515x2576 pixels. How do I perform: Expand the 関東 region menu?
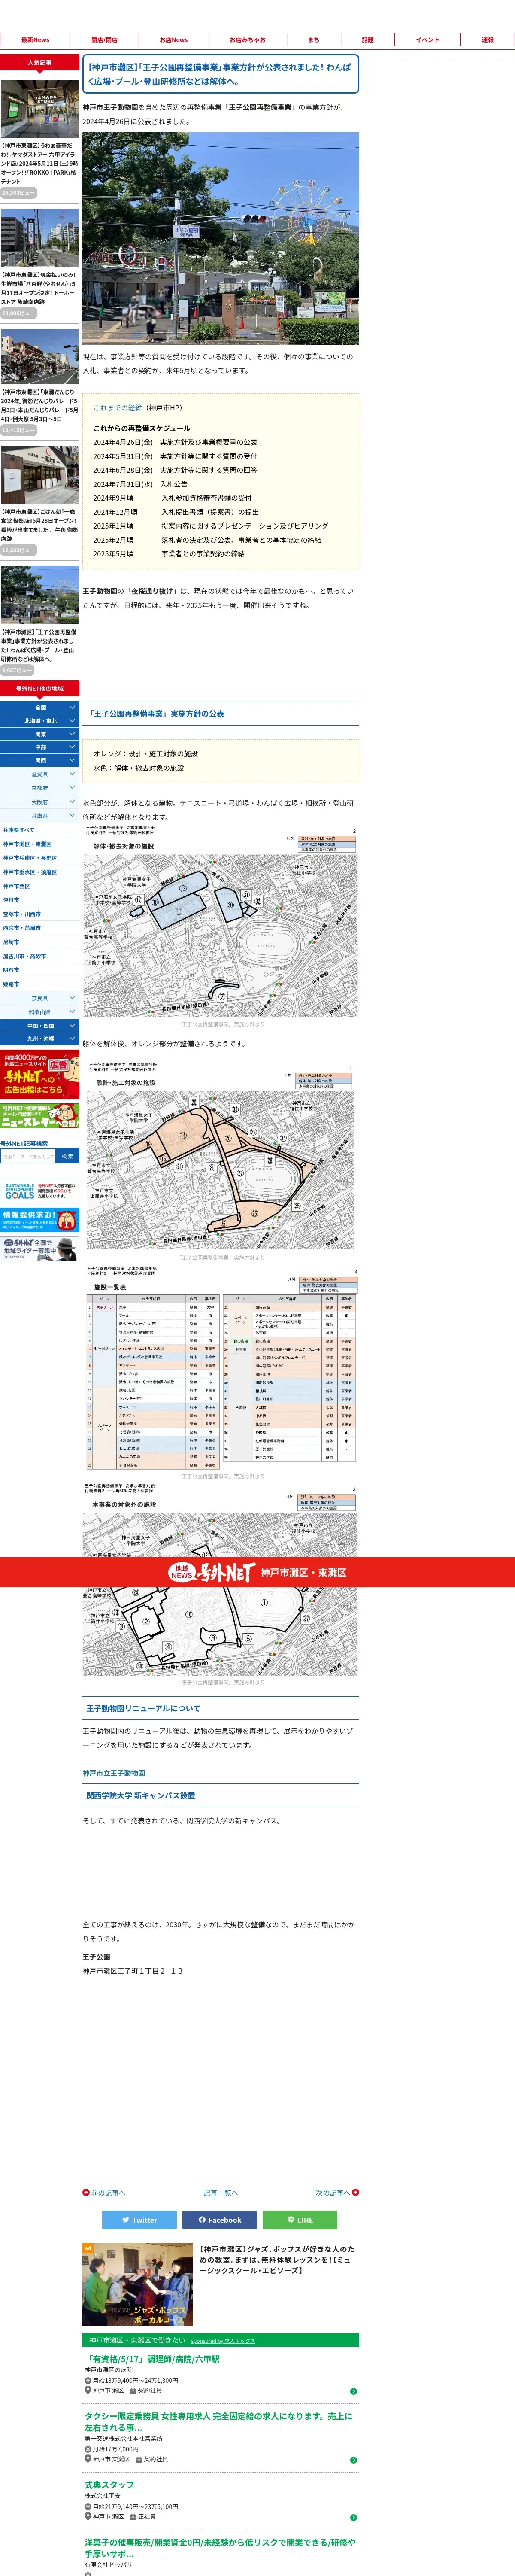pos(40,734)
